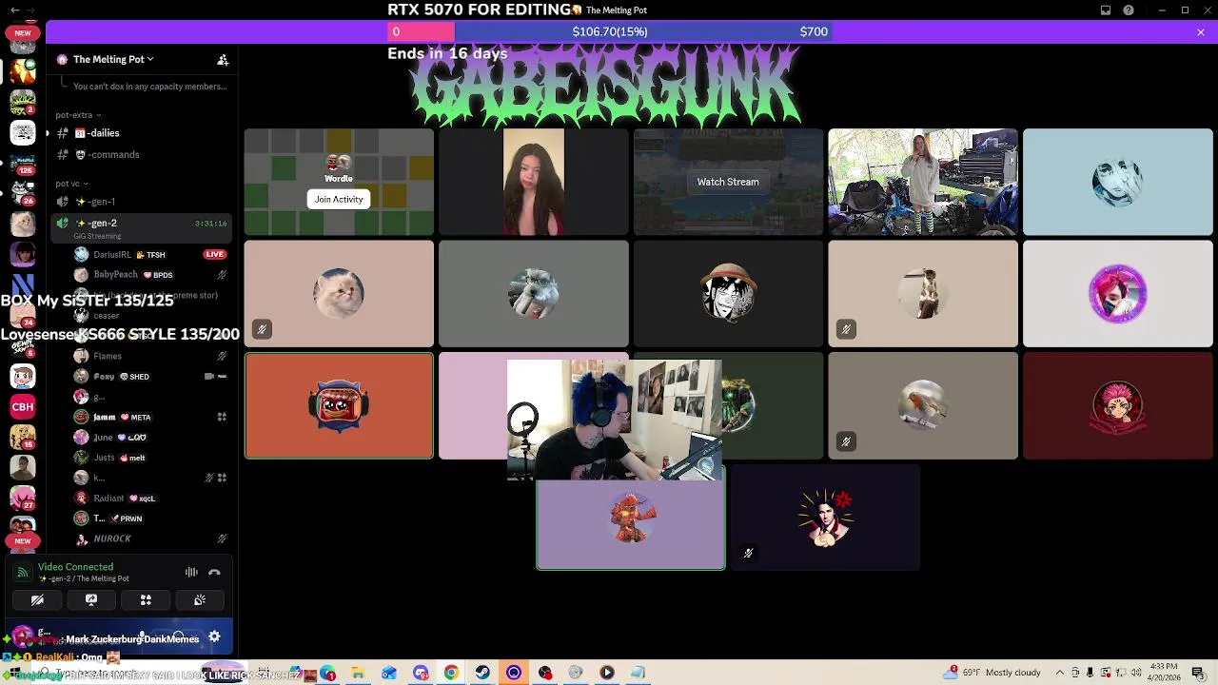Click the goal progress bar showing $106.70
This screenshot has width=1218, height=685.
click(x=610, y=31)
